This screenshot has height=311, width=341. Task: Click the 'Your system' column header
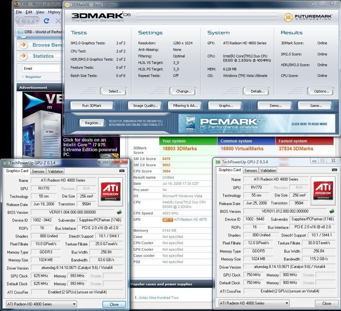(x=188, y=141)
